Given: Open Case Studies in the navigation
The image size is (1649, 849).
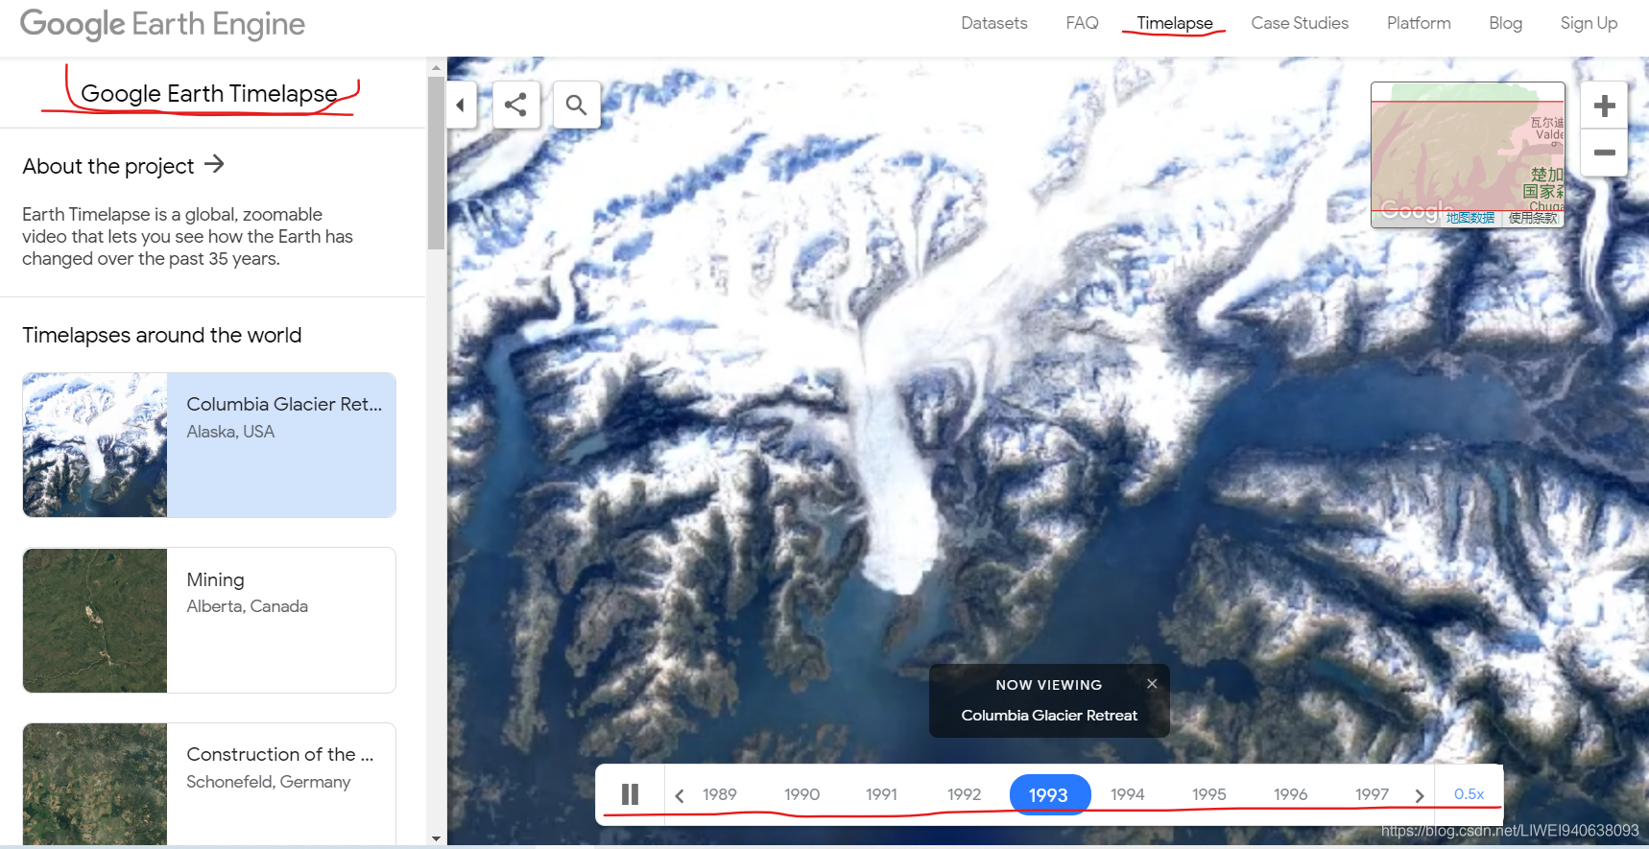Looking at the screenshot, I should (1300, 23).
